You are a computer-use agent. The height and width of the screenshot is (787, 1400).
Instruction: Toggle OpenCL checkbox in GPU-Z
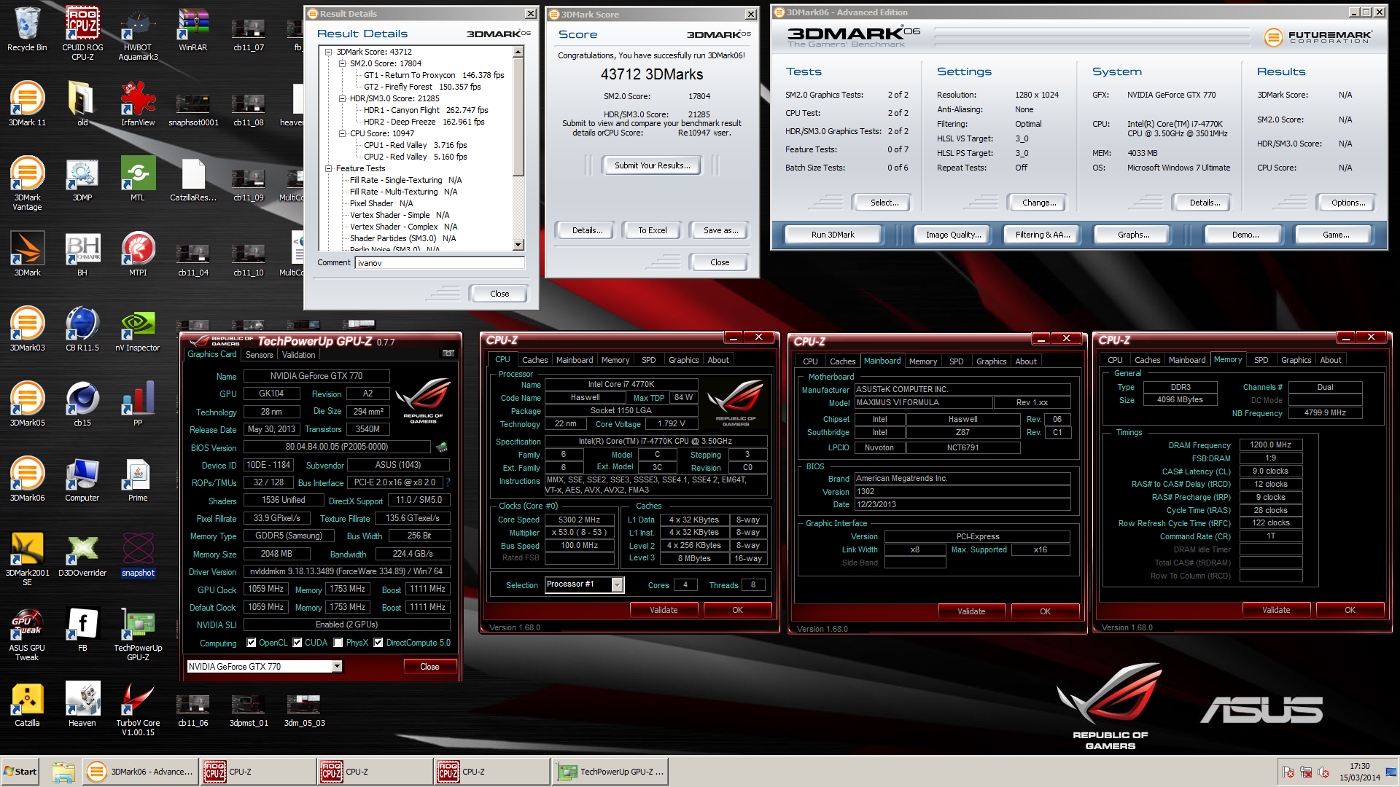point(252,643)
